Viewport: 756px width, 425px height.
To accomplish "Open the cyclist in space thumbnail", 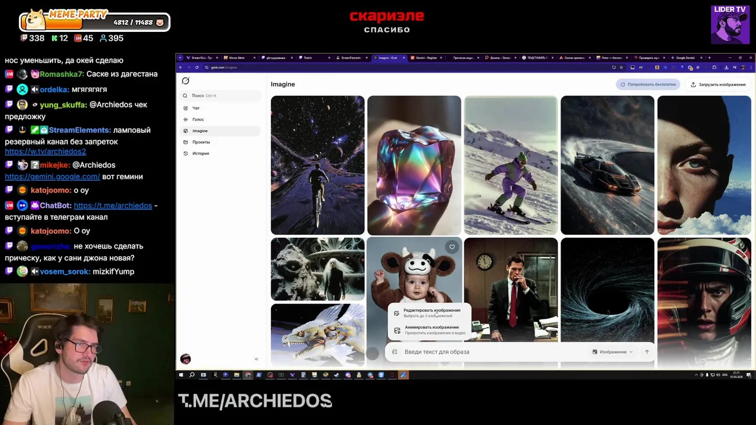I will [x=318, y=165].
